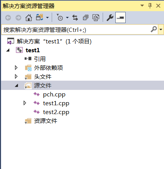Expand the 外部依赖项 node
Screen dimensions: 164x169
click(16, 68)
